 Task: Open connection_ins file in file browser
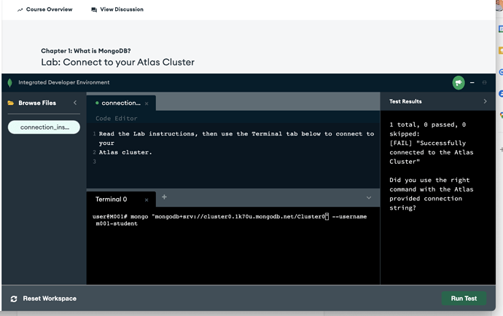point(44,127)
